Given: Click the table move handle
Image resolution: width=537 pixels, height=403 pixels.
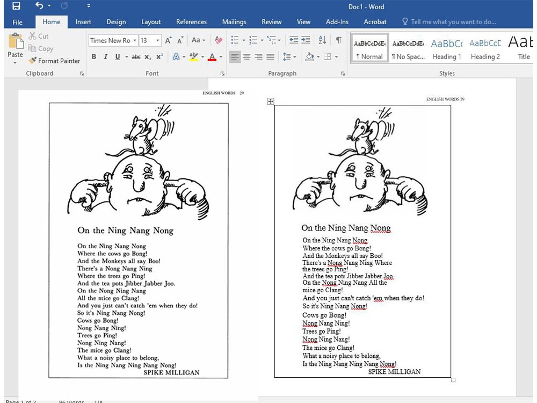Looking at the screenshot, I should (271, 101).
